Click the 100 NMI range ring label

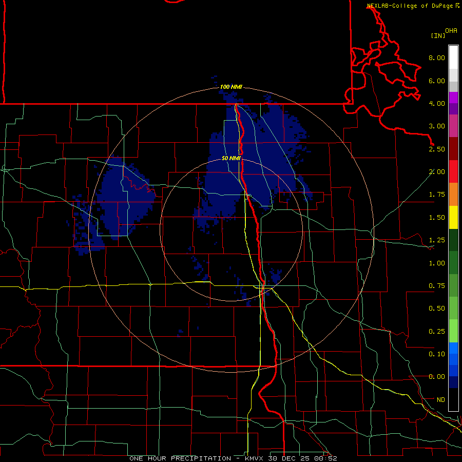tap(231, 87)
